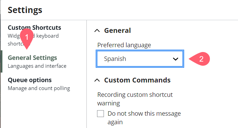Open the Preferred language dropdown
Screen dimensions: 238x128
pos(140,59)
